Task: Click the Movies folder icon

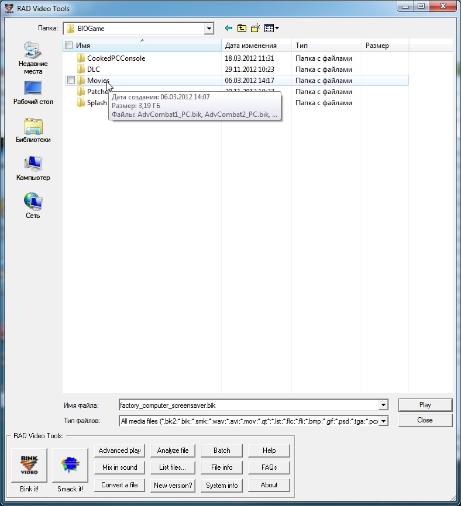Action: [x=81, y=81]
